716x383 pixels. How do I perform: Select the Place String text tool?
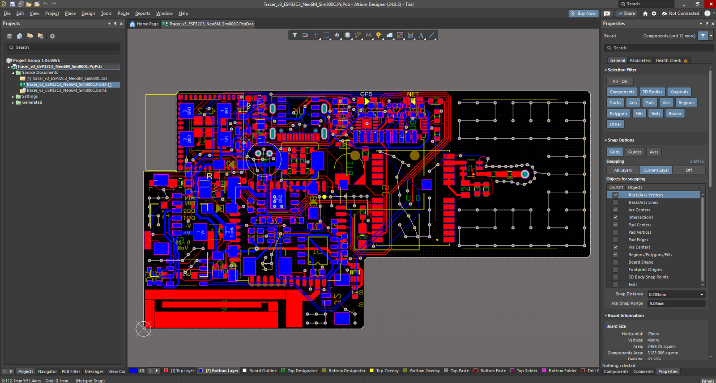[x=421, y=35]
